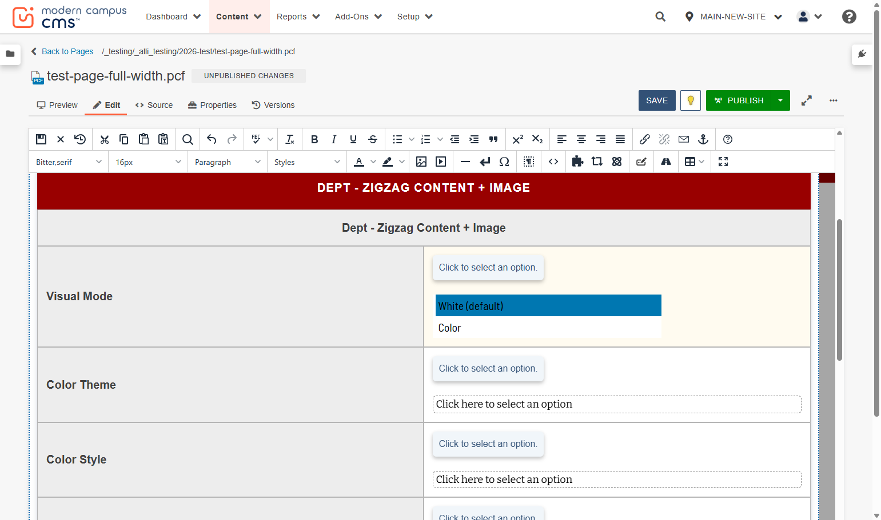Insert a horizontal line
Screen dimensions: 881x520
click(x=465, y=162)
